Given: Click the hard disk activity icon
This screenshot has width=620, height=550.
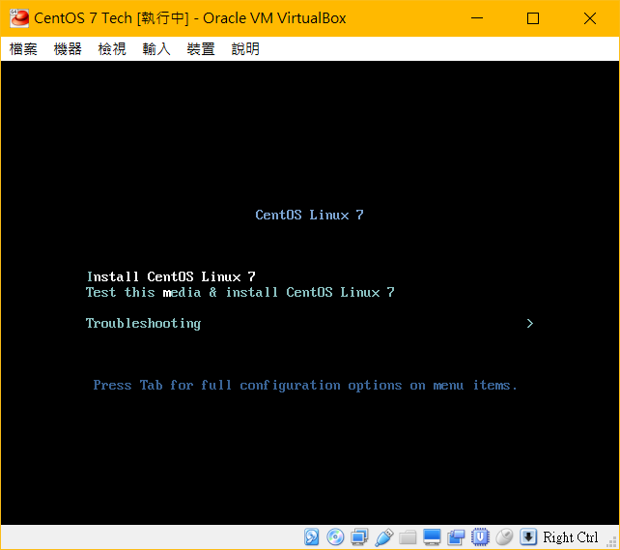Looking at the screenshot, I should (312, 537).
